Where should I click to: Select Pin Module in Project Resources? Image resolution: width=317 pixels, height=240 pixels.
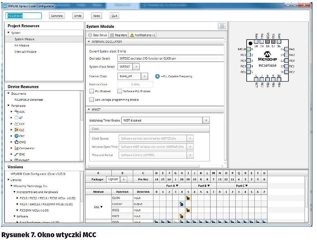[x=22, y=45]
